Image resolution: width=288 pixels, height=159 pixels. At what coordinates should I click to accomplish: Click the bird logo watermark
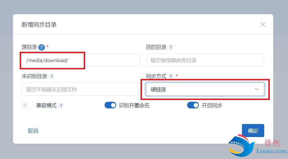[x=242, y=145]
